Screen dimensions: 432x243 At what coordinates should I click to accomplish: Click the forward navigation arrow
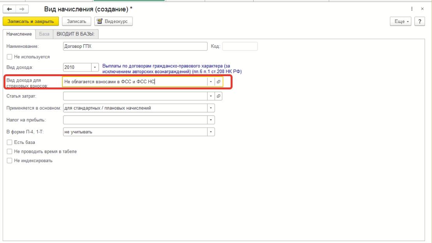[x=21, y=9]
